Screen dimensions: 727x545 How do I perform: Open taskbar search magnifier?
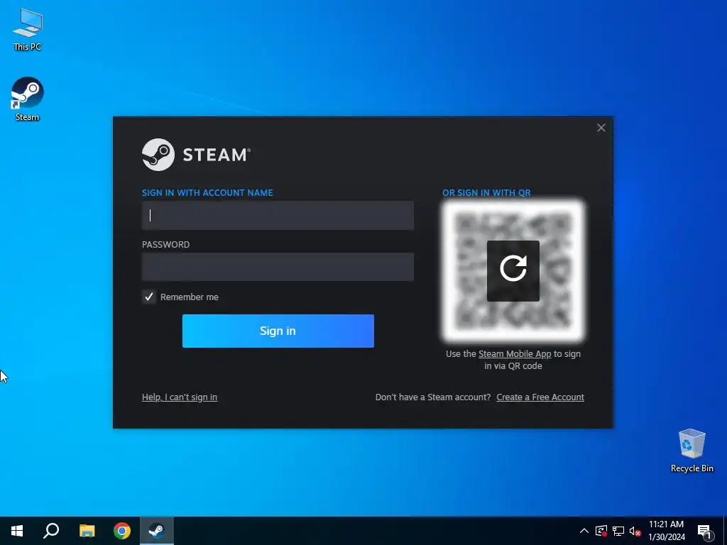point(51,531)
